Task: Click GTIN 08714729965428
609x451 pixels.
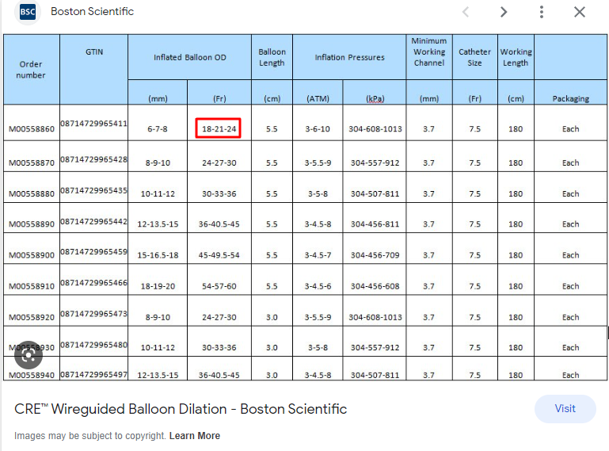Action: click(93, 159)
